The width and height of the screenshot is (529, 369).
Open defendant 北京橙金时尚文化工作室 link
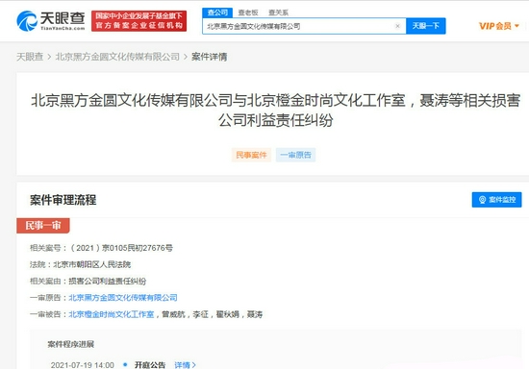pyautogui.click(x=112, y=314)
